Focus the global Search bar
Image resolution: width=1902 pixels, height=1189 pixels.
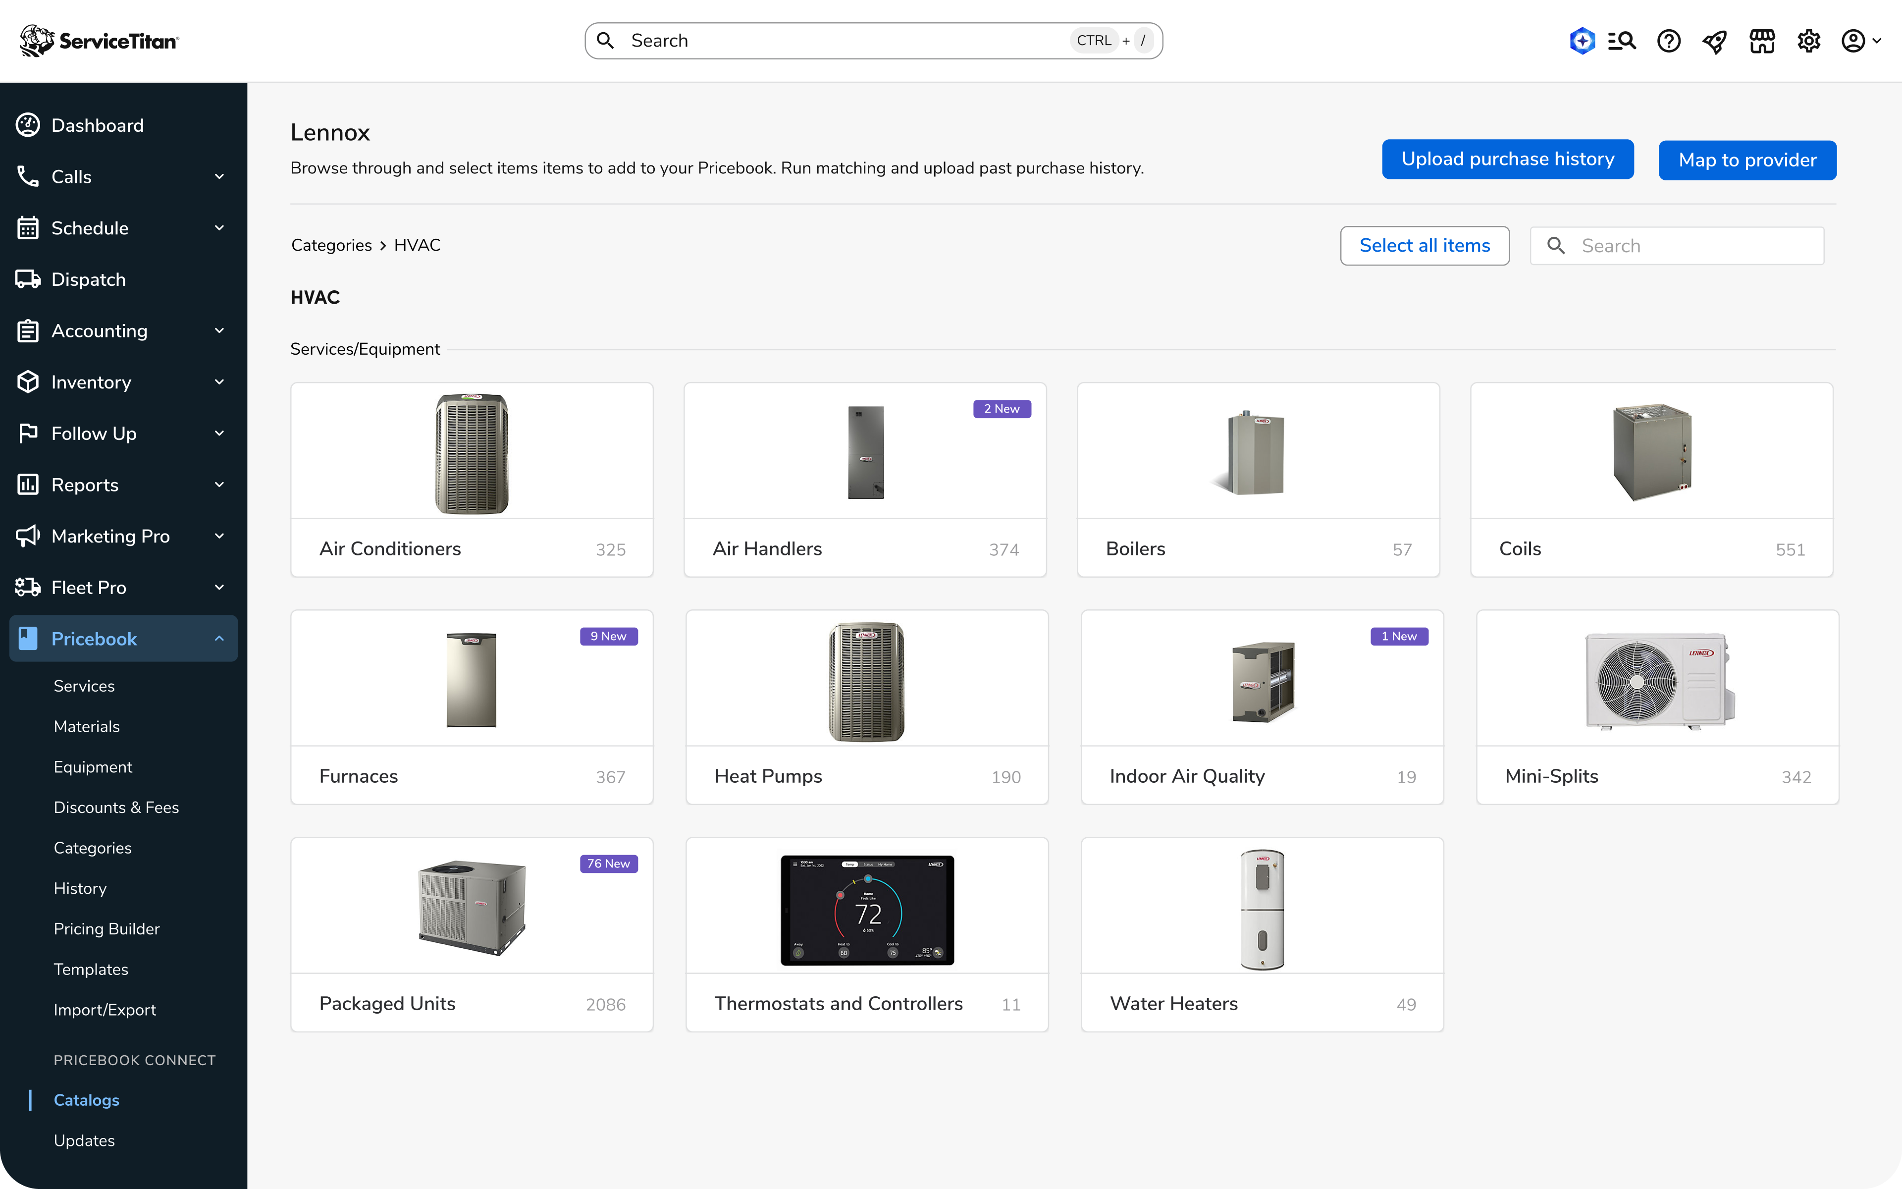click(x=873, y=41)
